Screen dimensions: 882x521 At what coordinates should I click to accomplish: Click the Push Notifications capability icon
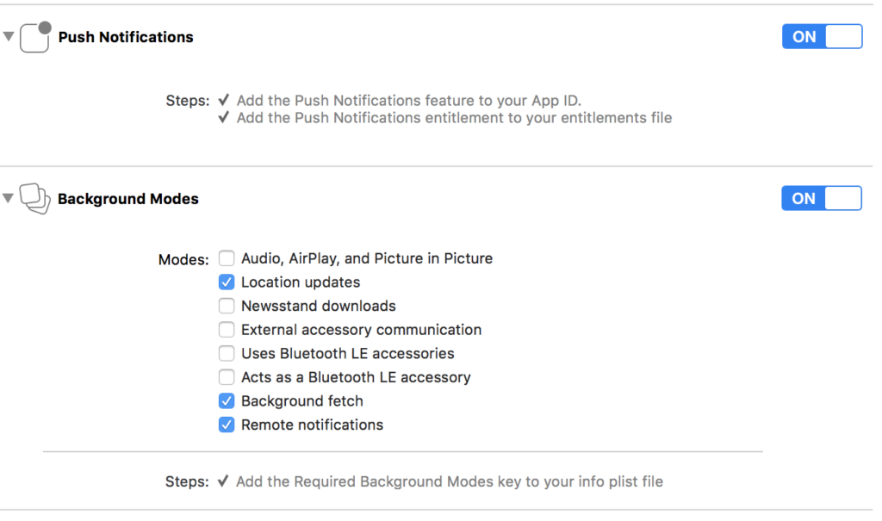pyautogui.click(x=35, y=37)
